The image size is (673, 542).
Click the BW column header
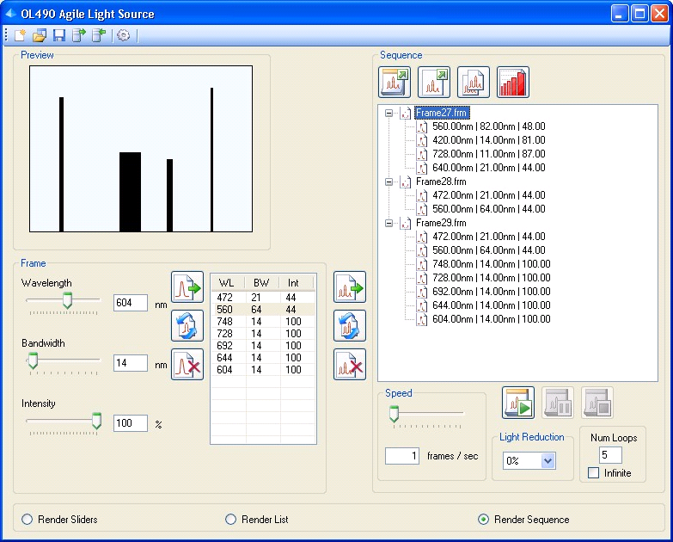pos(261,282)
